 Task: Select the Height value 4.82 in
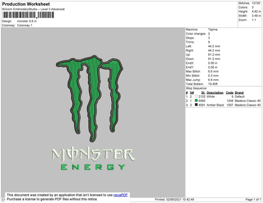pos(256,11)
